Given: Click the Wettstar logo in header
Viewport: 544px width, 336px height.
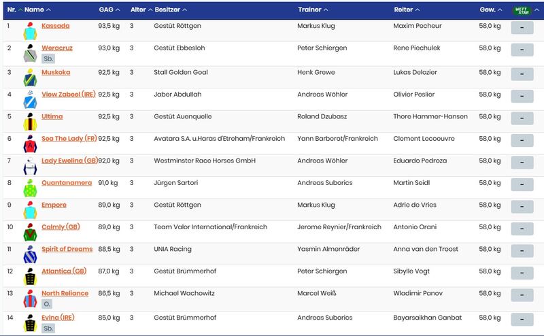Looking at the screenshot, I should [522, 10].
